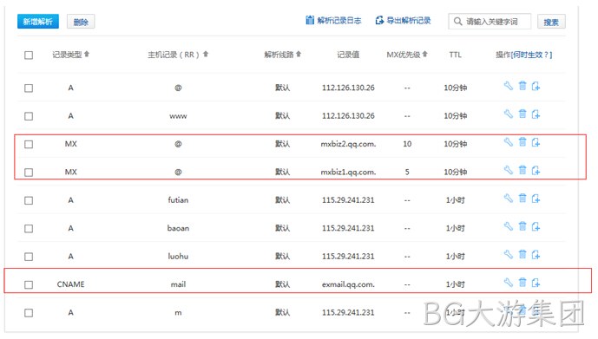The height and width of the screenshot is (339, 598).
Task: Check the box for the A @ record
Action: click(29, 88)
